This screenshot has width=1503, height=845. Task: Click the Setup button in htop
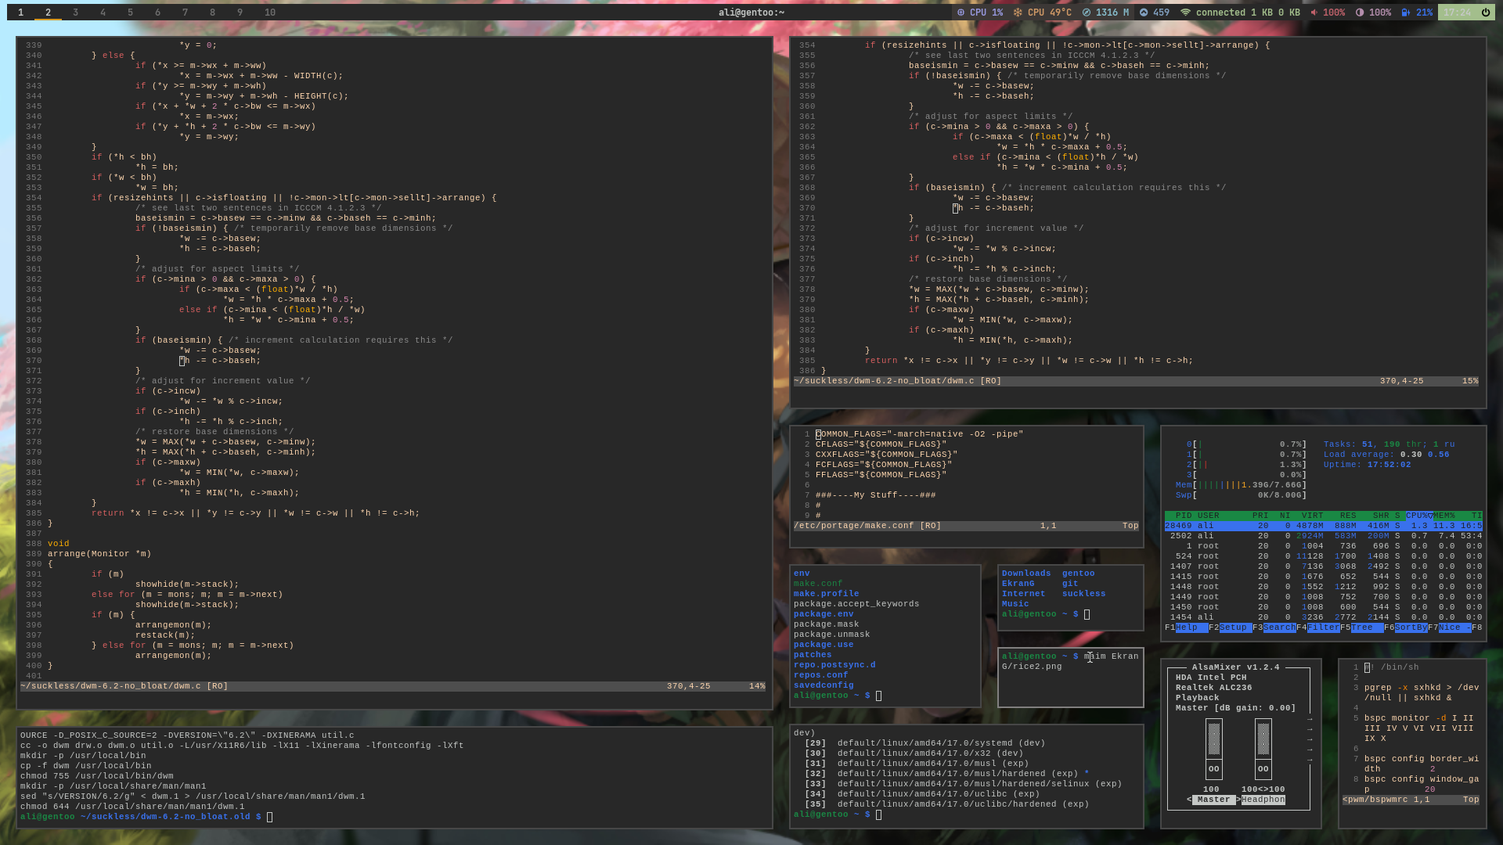1235,627
